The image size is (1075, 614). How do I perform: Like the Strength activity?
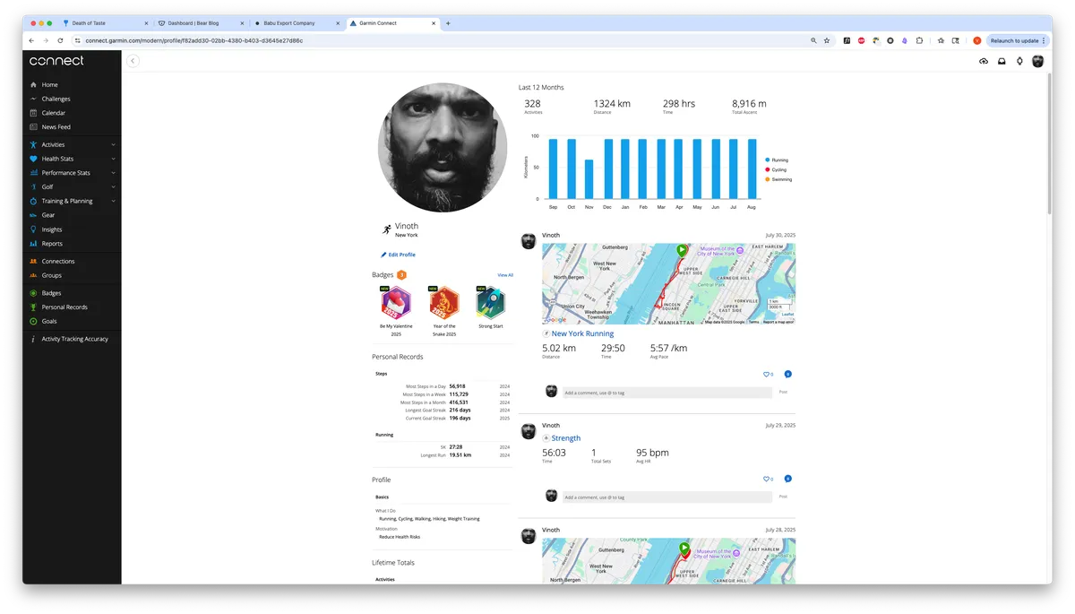point(768,479)
